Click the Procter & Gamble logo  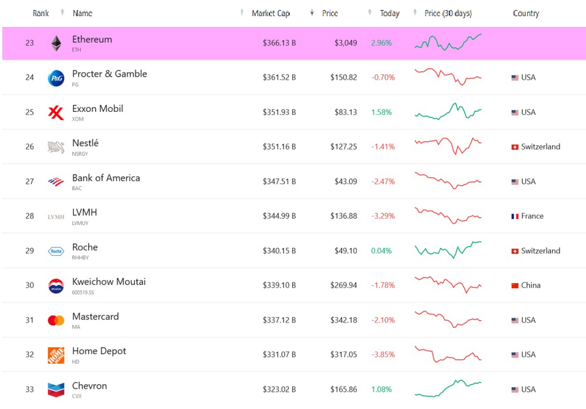pos(56,78)
